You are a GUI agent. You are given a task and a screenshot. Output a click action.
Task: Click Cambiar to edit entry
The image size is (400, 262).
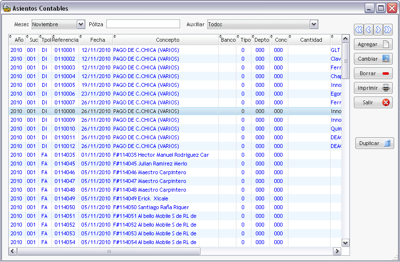tap(373, 59)
